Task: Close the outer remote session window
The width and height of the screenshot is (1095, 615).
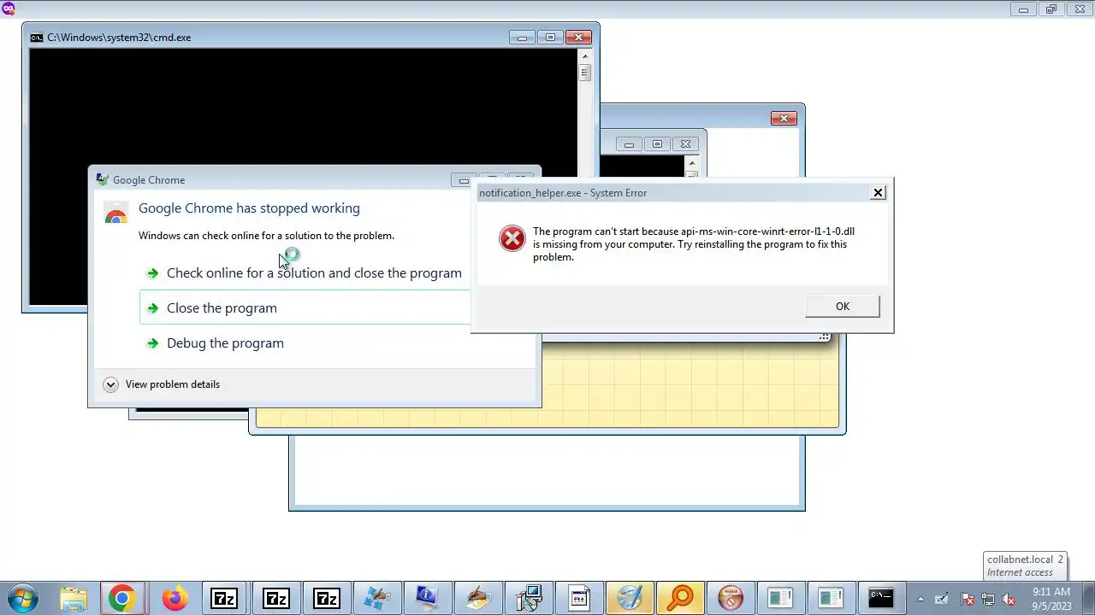Action: click(1080, 9)
